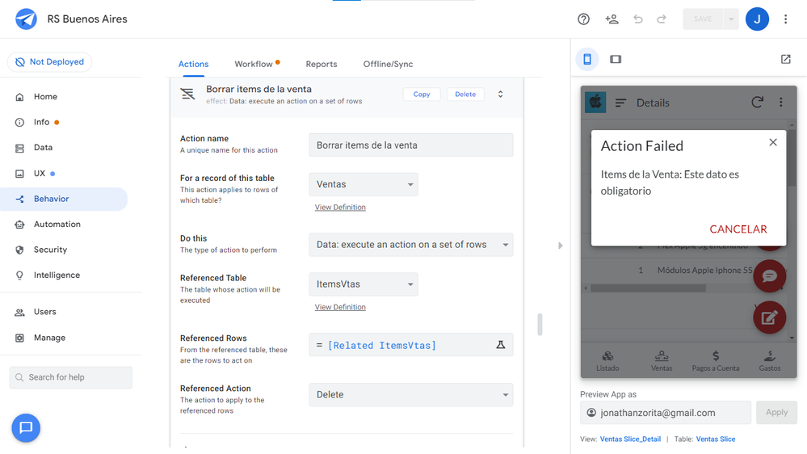The width and height of the screenshot is (807, 454).
Task: Open preview in new tab icon
Action: coord(785,59)
